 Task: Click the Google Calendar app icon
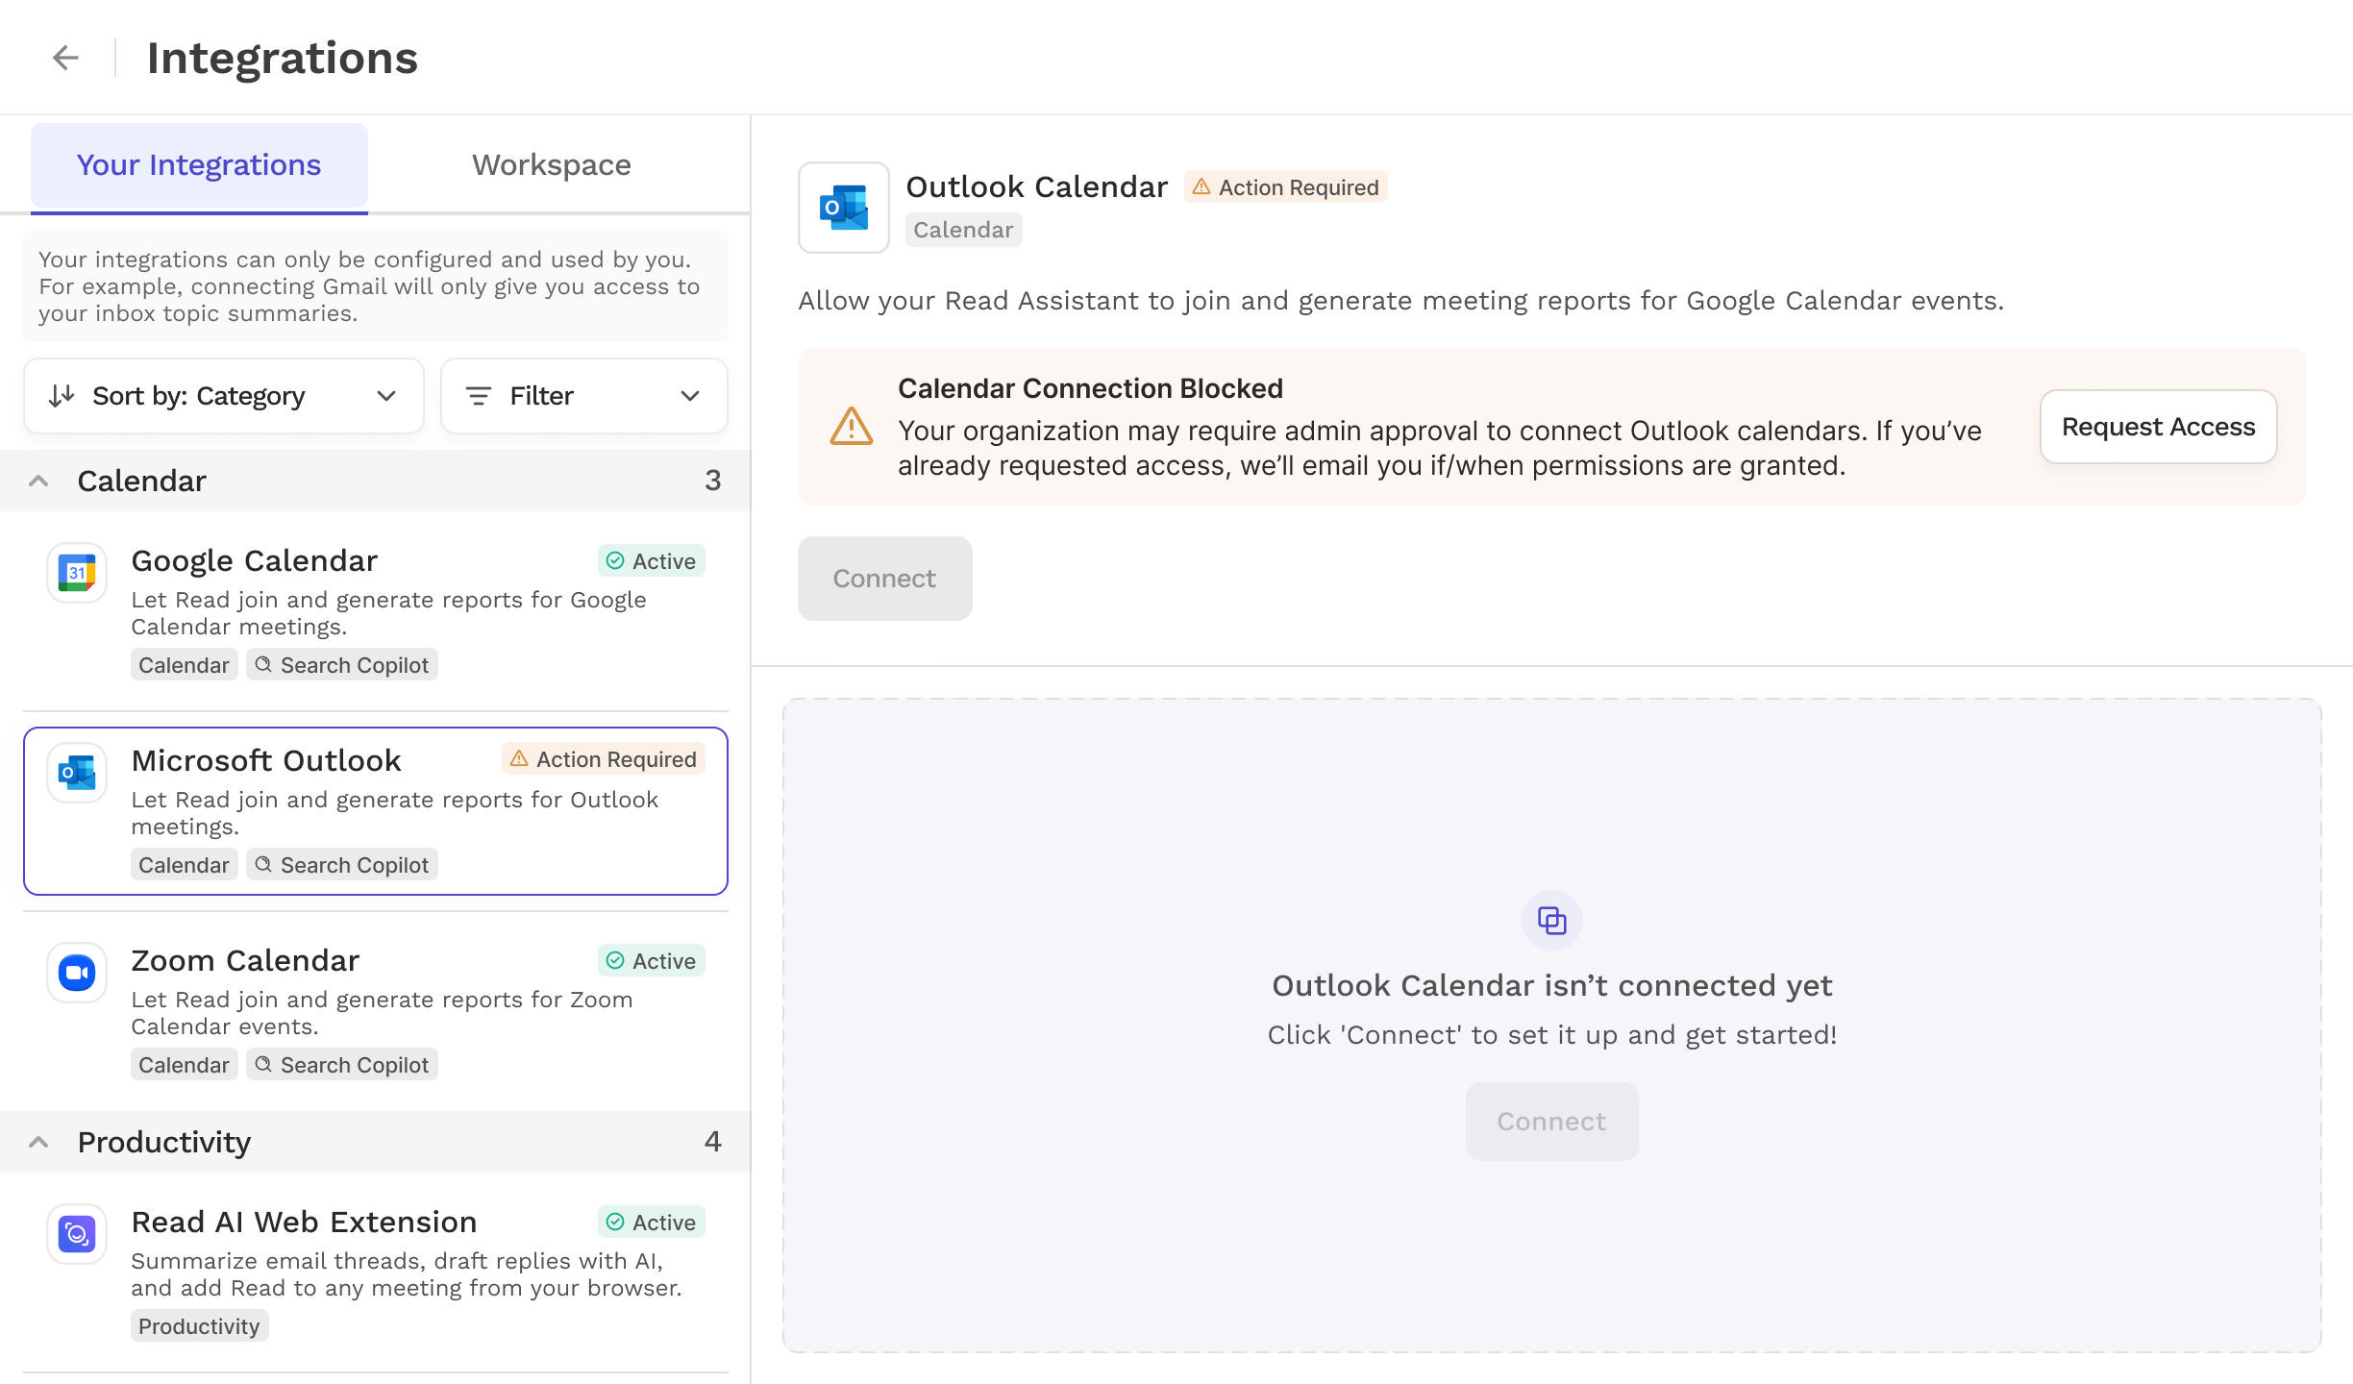click(77, 573)
